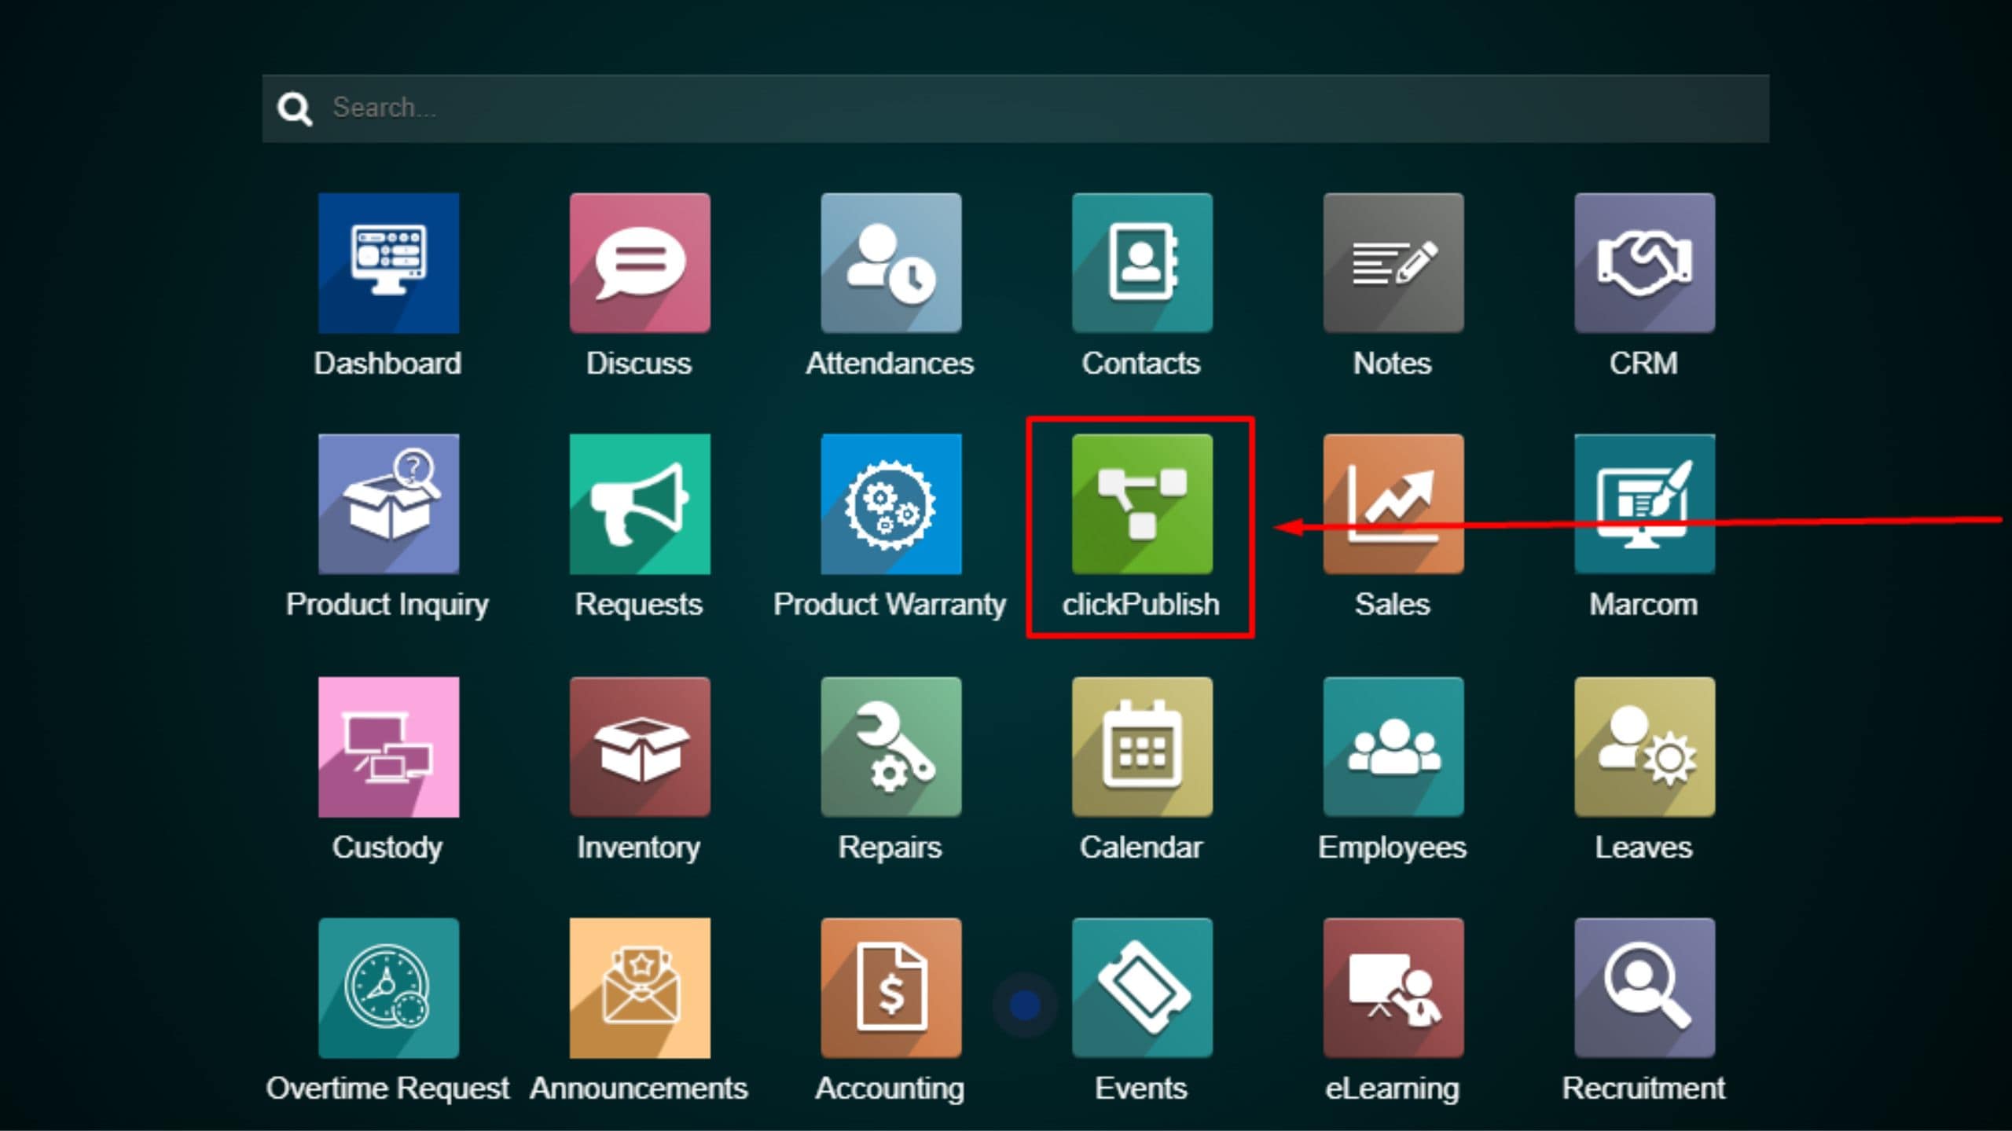This screenshot has width=2012, height=1131.
Task: Click the magnifying glass search icon
Action: (295, 108)
